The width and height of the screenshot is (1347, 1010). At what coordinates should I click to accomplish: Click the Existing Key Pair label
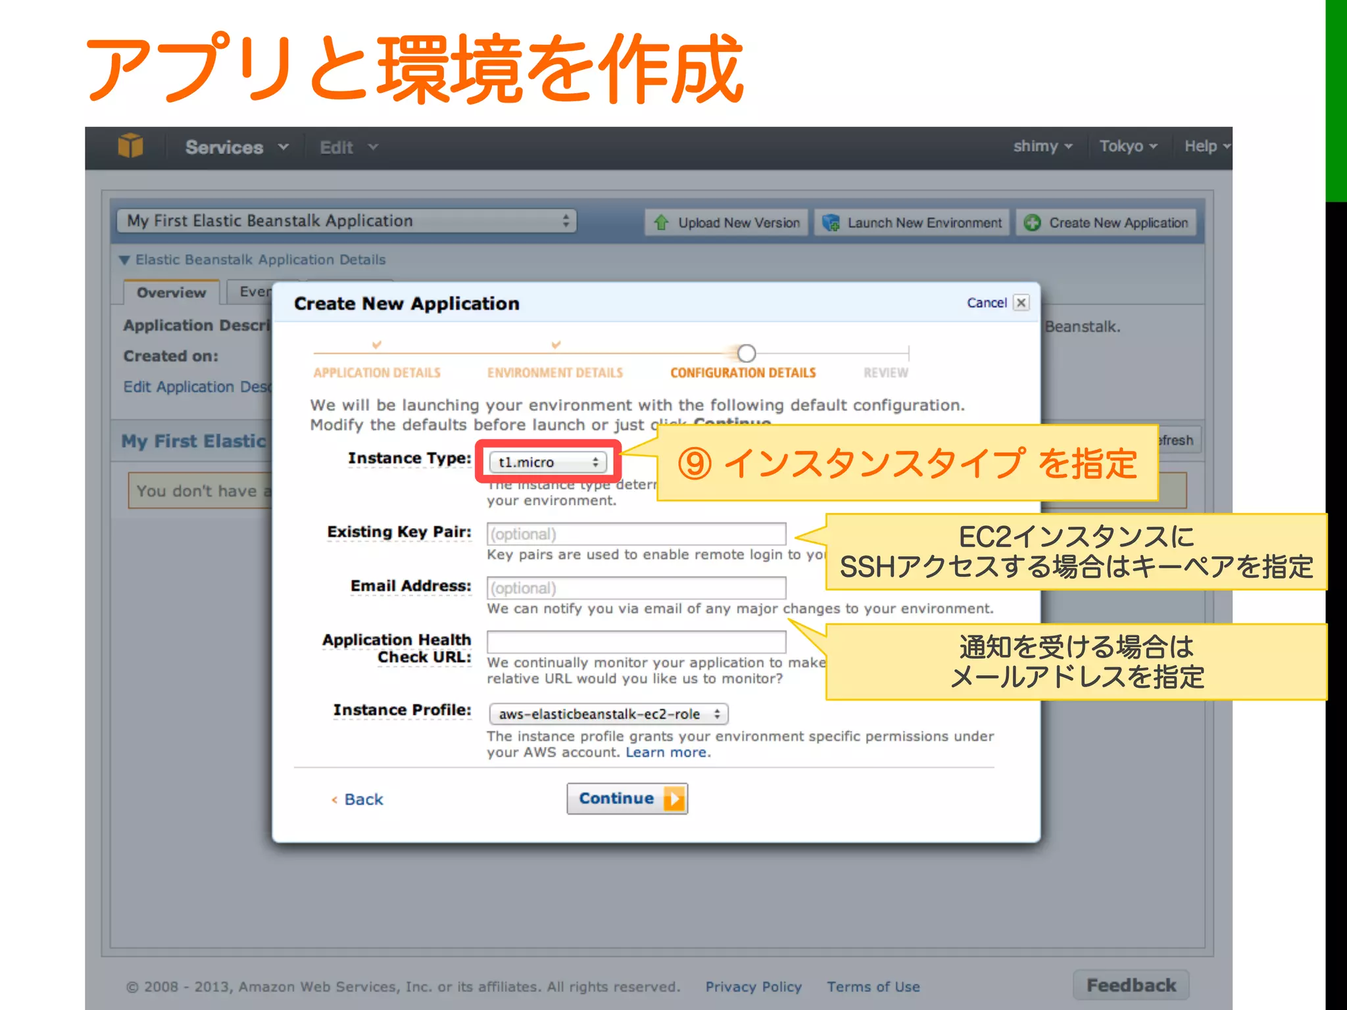pyautogui.click(x=399, y=532)
